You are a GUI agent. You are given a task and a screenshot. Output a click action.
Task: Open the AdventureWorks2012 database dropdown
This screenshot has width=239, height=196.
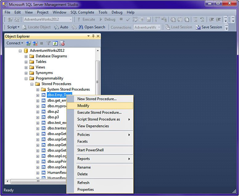click(x=71, y=19)
